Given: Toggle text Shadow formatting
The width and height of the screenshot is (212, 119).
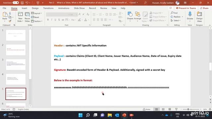Looking at the screenshot, I should pyautogui.click(x=59, y=20).
